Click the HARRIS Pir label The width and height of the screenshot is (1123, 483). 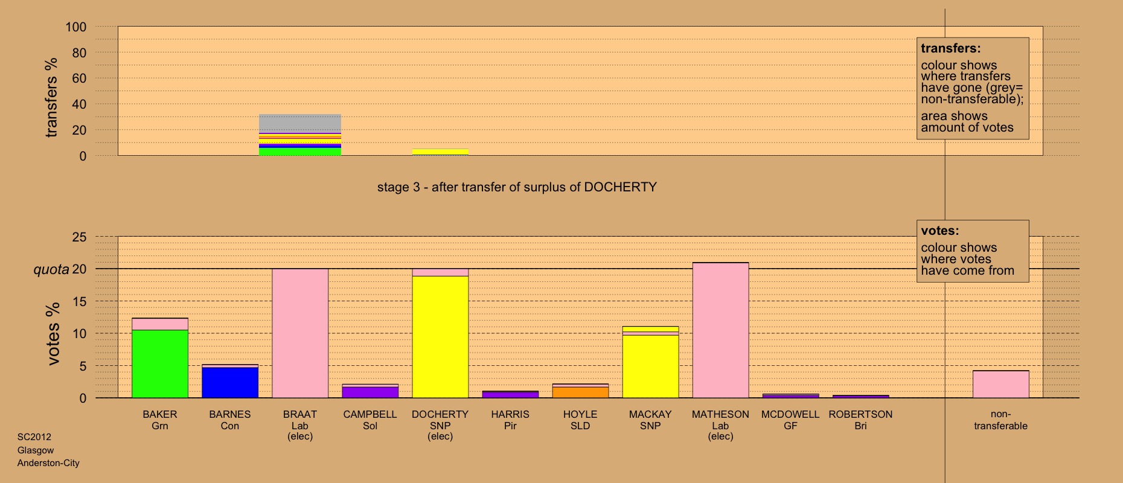click(x=510, y=420)
